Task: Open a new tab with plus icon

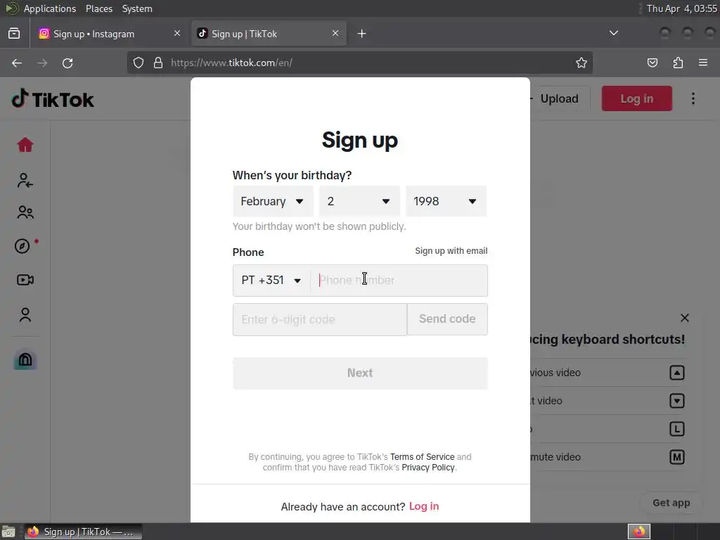Action: [362, 34]
